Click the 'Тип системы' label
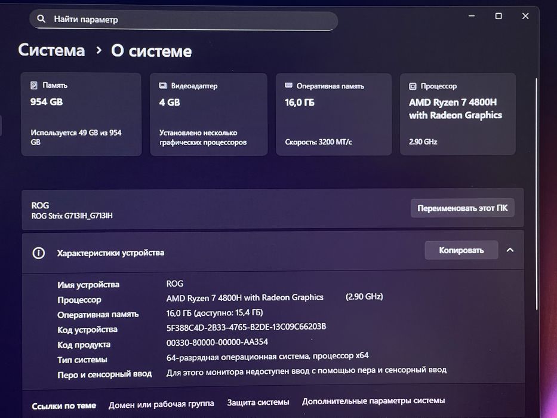 click(x=82, y=359)
